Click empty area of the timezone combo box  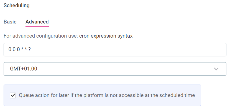click(x=125, y=69)
